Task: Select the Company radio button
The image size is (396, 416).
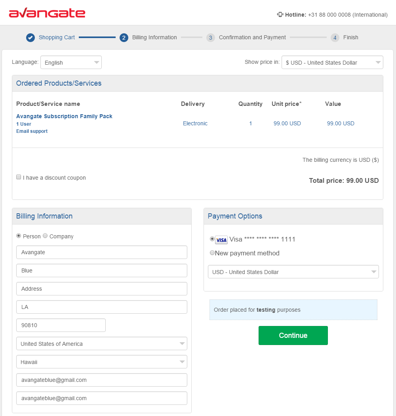Action: [45, 236]
